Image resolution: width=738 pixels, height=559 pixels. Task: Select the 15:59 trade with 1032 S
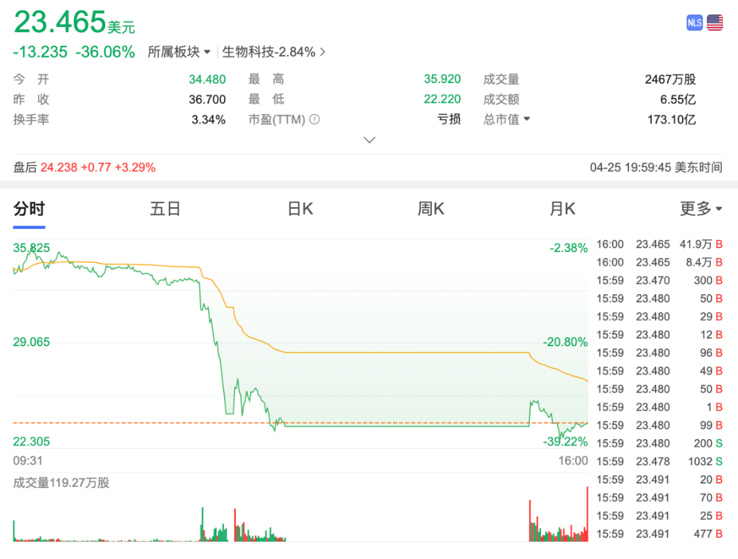coord(657,462)
